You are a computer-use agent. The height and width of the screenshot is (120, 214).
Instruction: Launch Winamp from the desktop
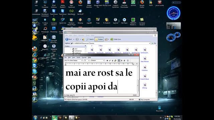80,21
